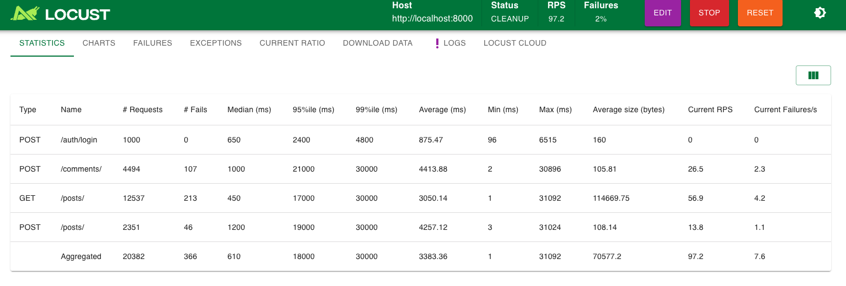Click the purple exclamation mark by Logs
The height and width of the screenshot is (286, 846).
(x=437, y=43)
